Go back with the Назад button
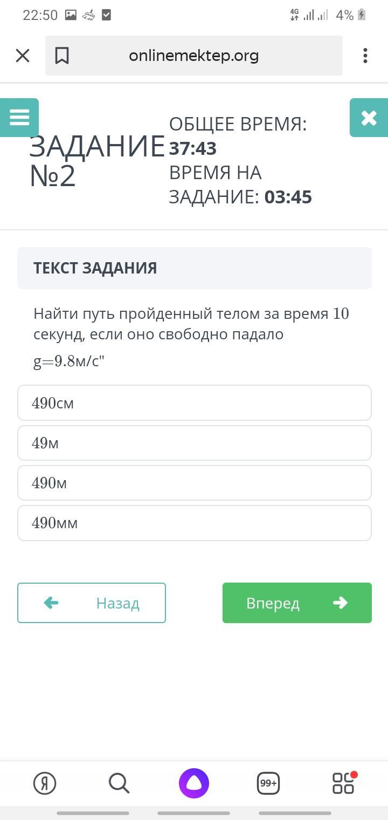388x820 pixels. [x=92, y=603]
